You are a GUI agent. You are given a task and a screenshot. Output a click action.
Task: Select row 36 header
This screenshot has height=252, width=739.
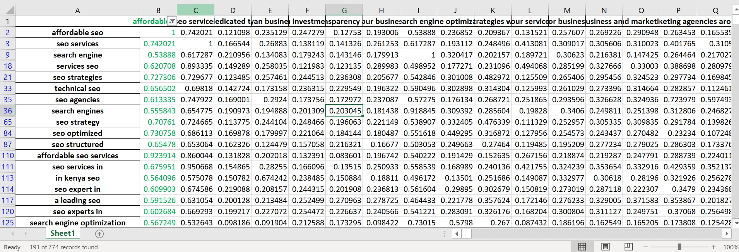click(x=8, y=111)
